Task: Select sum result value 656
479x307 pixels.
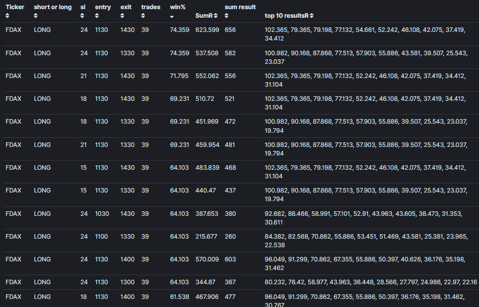Action: [230, 30]
